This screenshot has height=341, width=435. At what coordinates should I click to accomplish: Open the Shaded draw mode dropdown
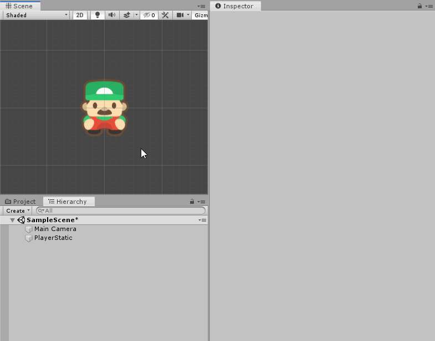(x=37, y=15)
